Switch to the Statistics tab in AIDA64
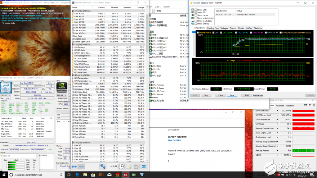The height and width of the screenshot is (178, 317). 258,28
